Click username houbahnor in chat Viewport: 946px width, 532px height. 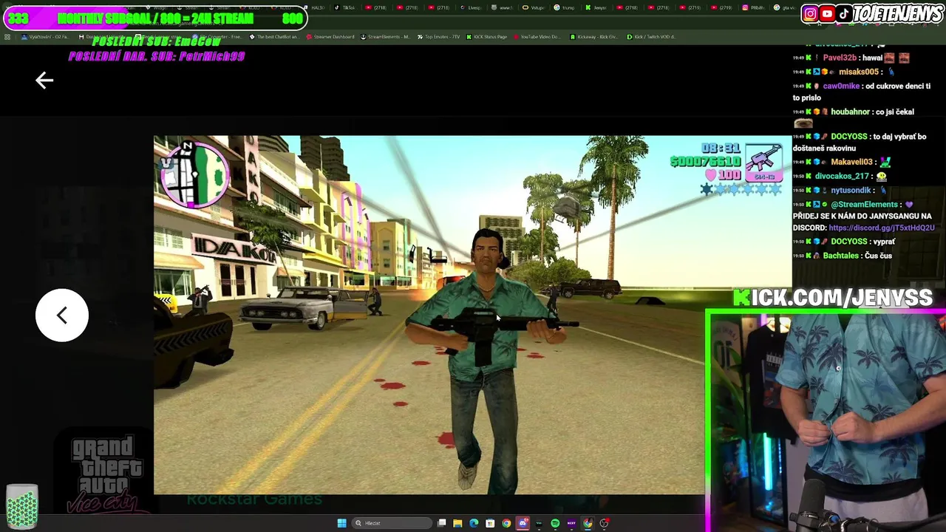(850, 112)
